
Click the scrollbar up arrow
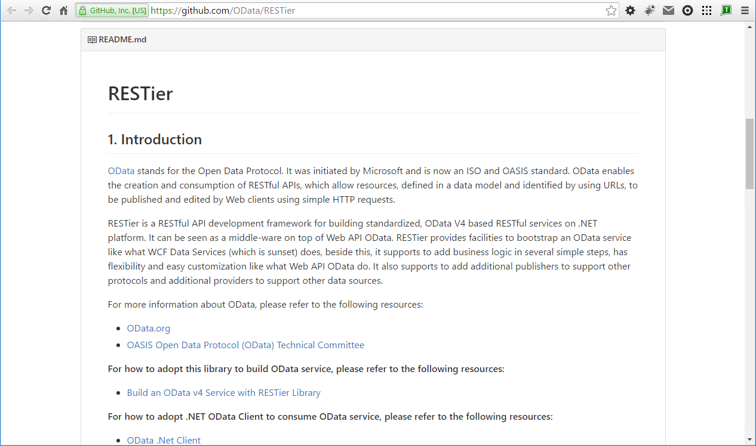(x=750, y=27)
